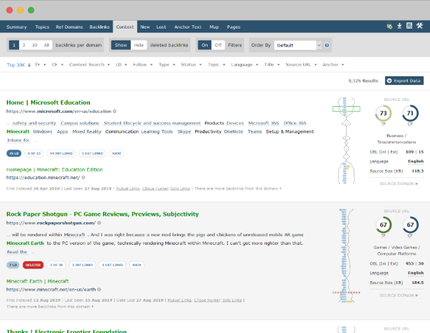
Task: Switch to the Ref Domains tab
Action: click(x=70, y=27)
